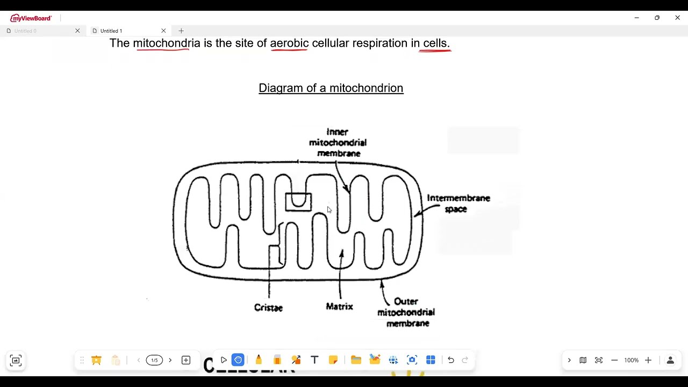
Task: Click the 'Inner mitochondrial membrane' label
Action: [x=338, y=142]
